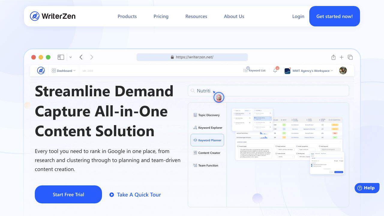Click the trend chart for diet plan food delivery

pyautogui.click(x=263, y=133)
